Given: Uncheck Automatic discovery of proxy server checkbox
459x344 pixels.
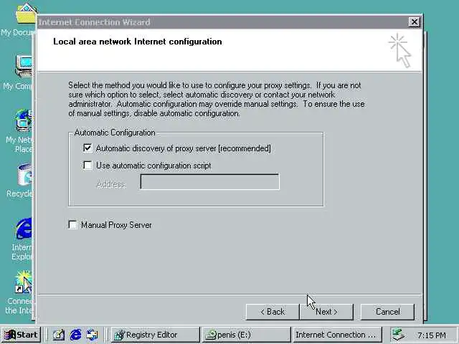Looking at the screenshot, I should point(87,148).
